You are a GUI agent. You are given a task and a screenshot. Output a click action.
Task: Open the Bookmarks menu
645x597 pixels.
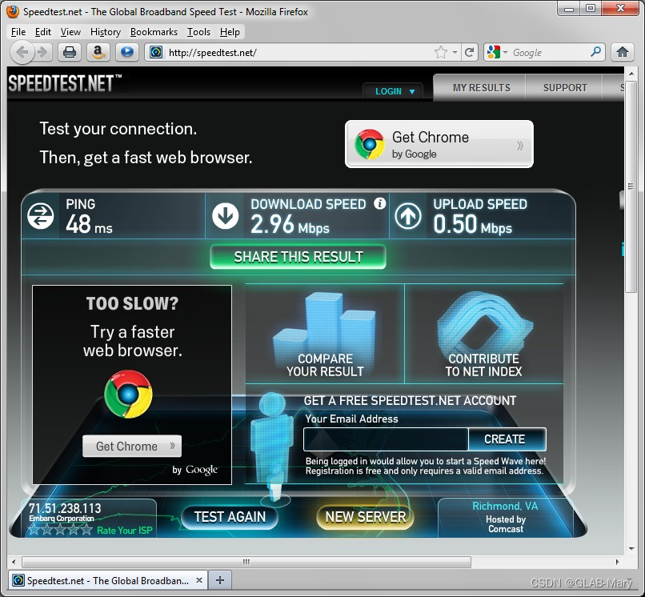pyautogui.click(x=154, y=32)
